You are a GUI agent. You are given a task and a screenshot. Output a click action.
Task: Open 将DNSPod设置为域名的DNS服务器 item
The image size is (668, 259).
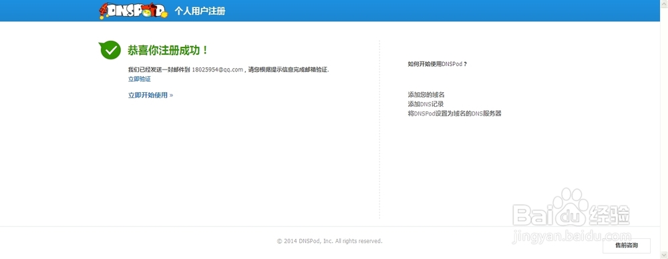point(454,113)
